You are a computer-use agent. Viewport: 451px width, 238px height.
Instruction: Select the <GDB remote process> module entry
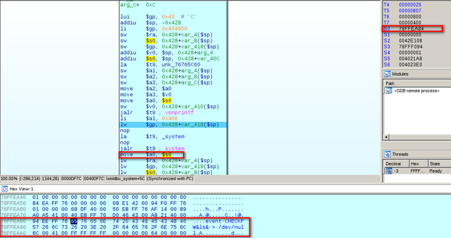tap(416, 91)
